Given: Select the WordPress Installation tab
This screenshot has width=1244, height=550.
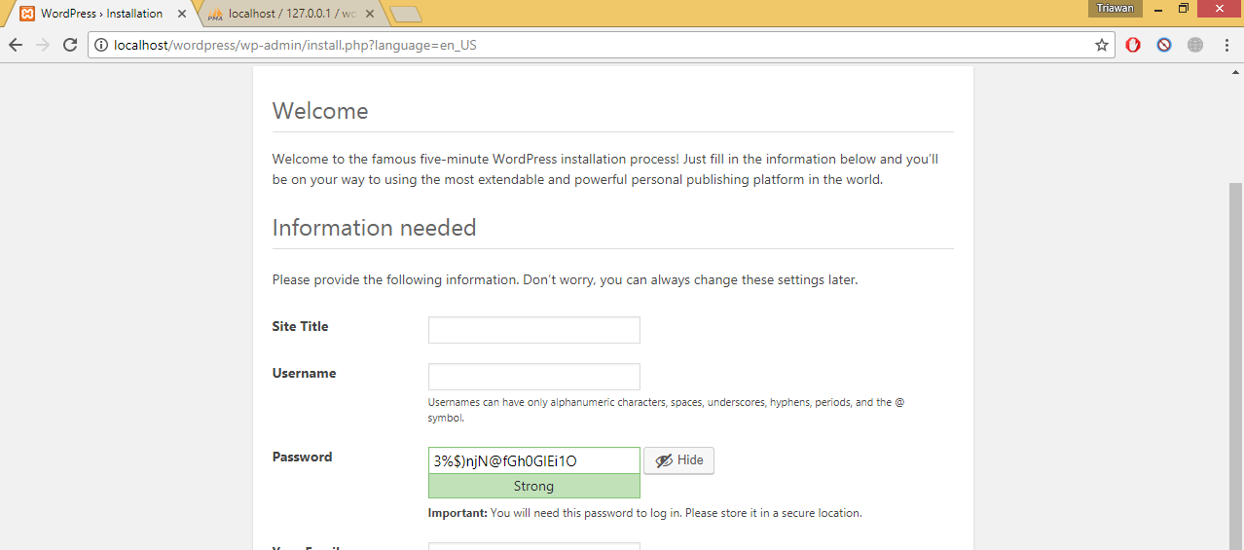Looking at the screenshot, I should [x=97, y=14].
